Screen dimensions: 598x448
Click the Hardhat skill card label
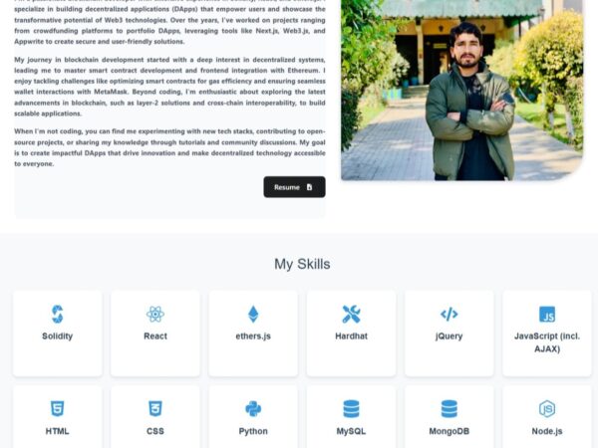click(351, 336)
